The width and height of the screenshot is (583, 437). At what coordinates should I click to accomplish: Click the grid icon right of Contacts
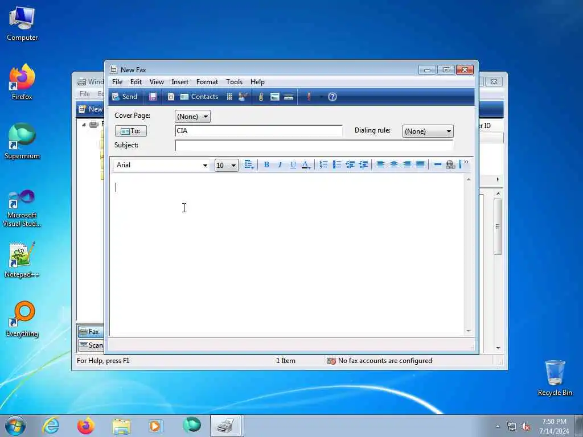pyautogui.click(x=229, y=97)
